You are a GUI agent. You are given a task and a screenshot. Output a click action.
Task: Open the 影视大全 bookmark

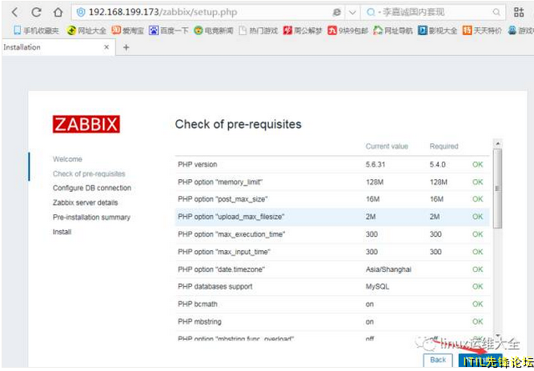(x=438, y=30)
